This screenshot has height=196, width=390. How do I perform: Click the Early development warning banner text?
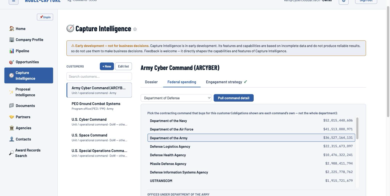click(216, 48)
